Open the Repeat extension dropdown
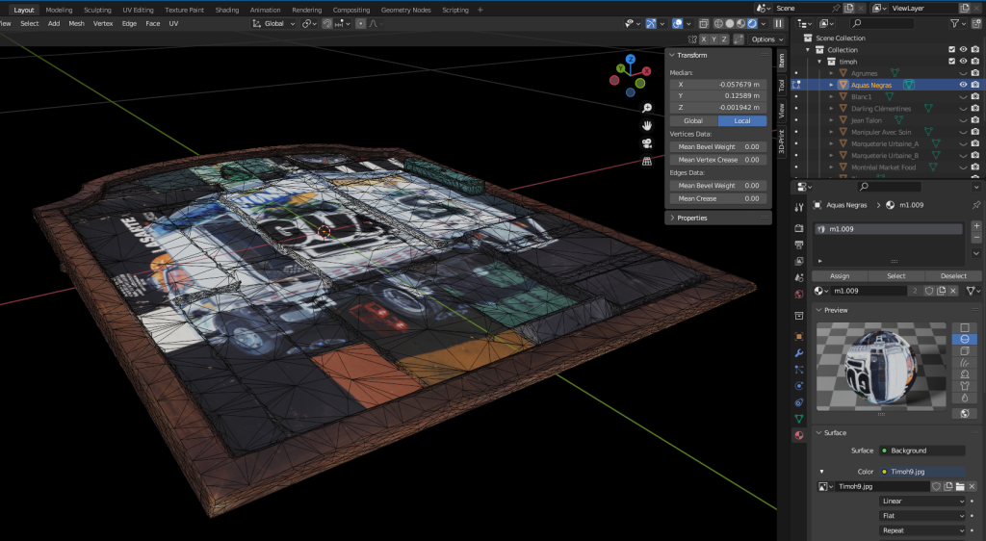Image resolution: width=986 pixels, height=541 pixels. point(922,530)
